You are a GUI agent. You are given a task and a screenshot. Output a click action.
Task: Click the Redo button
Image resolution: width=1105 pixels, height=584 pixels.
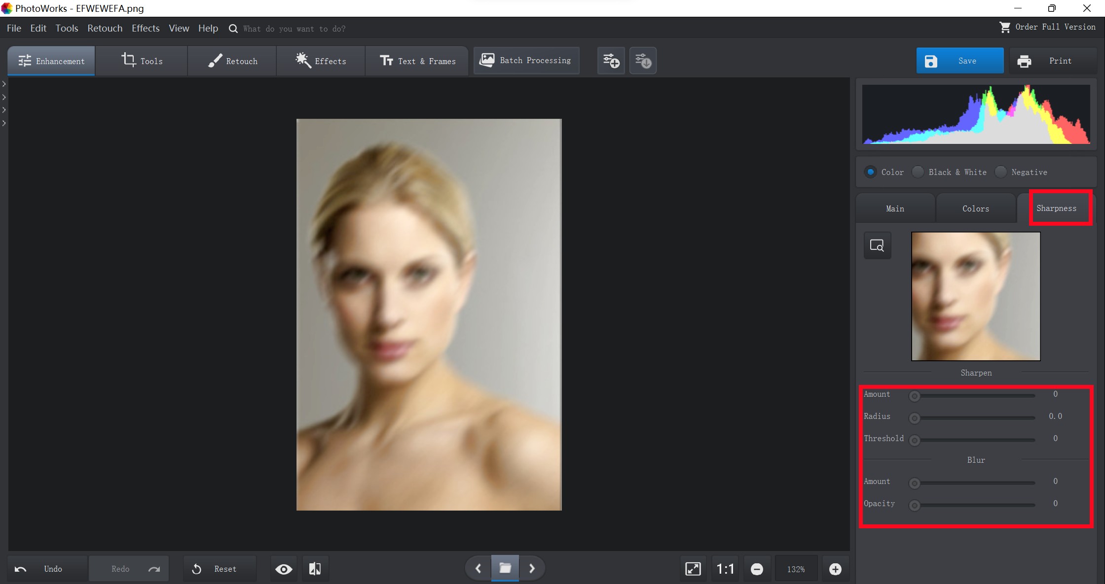(129, 569)
